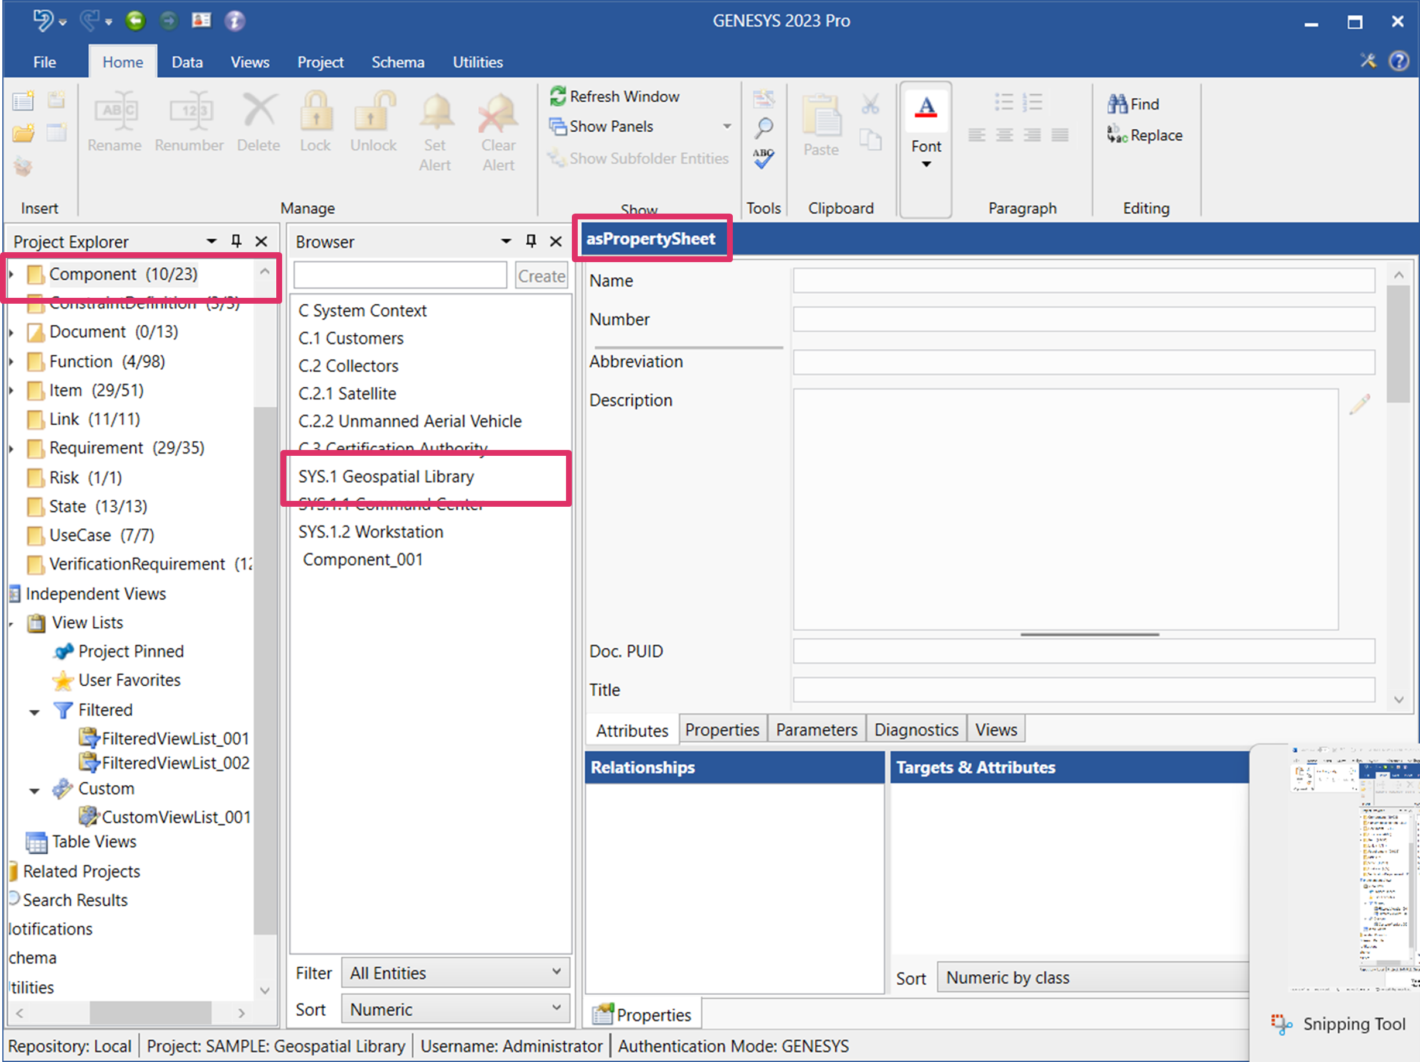Click the Name input field
This screenshot has height=1062, width=1420.
pyautogui.click(x=1083, y=280)
